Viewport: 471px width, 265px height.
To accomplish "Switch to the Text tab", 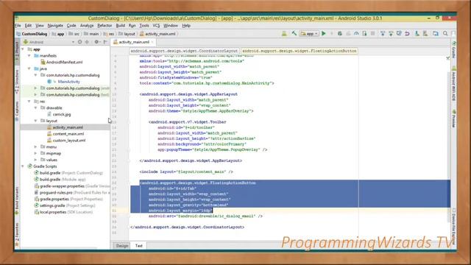I will pos(139,246).
